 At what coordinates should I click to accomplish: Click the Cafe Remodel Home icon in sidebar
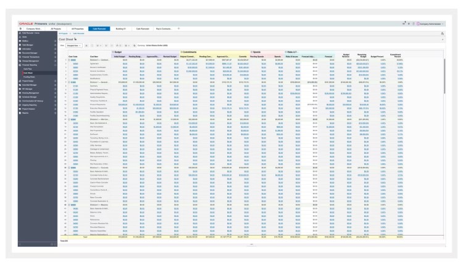tap(20, 33)
